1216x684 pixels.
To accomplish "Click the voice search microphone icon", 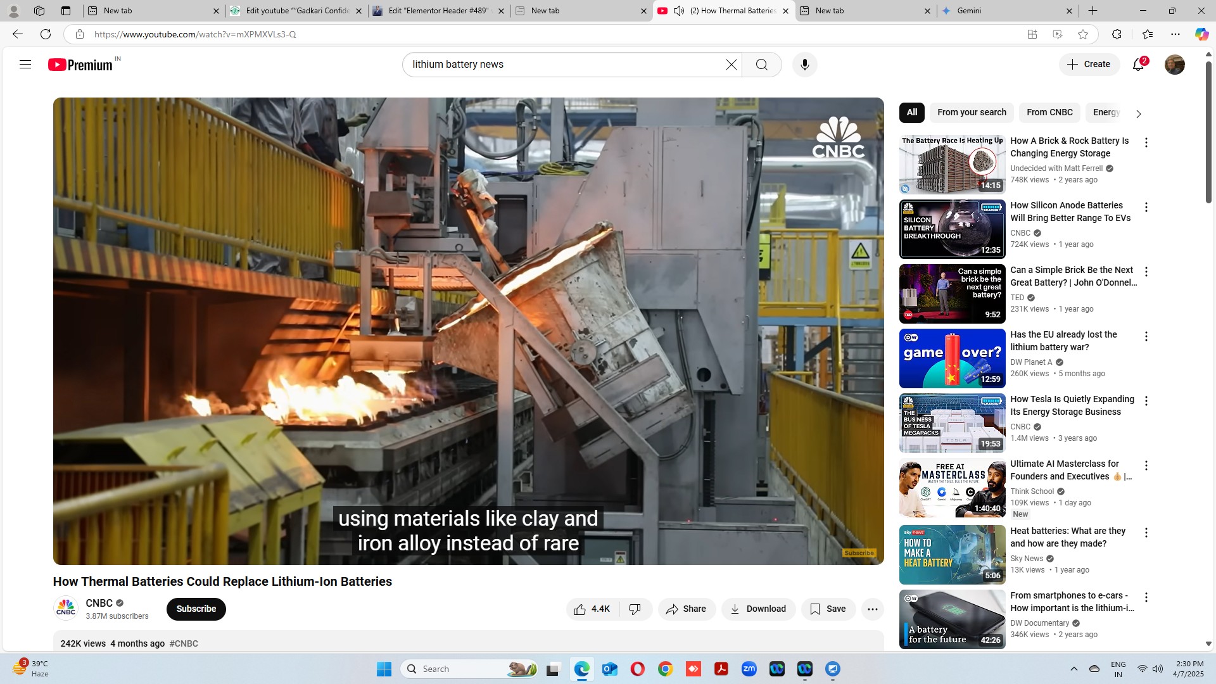I will pos(804,65).
